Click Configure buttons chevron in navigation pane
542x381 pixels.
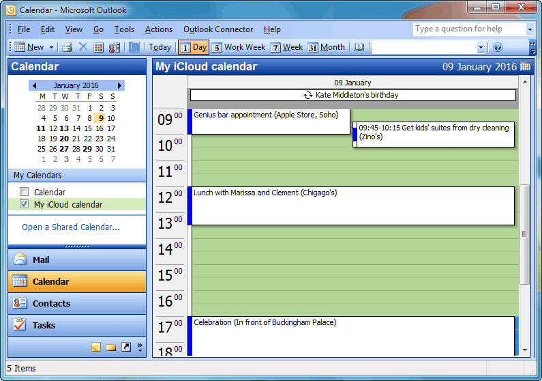pyautogui.click(x=140, y=347)
